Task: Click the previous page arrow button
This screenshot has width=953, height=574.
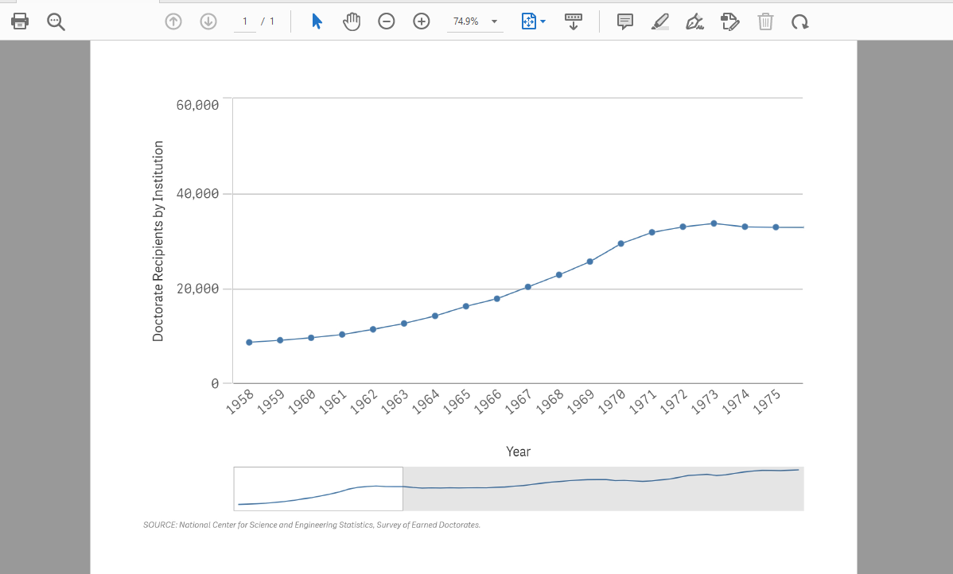Action: pyautogui.click(x=173, y=21)
